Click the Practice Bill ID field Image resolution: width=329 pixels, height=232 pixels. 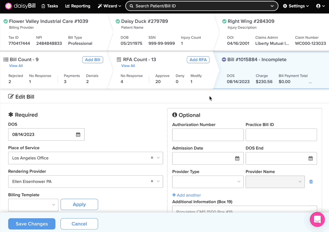[281, 135]
